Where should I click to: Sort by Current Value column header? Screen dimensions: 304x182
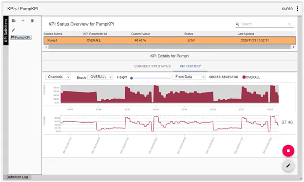[x=140, y=34]
